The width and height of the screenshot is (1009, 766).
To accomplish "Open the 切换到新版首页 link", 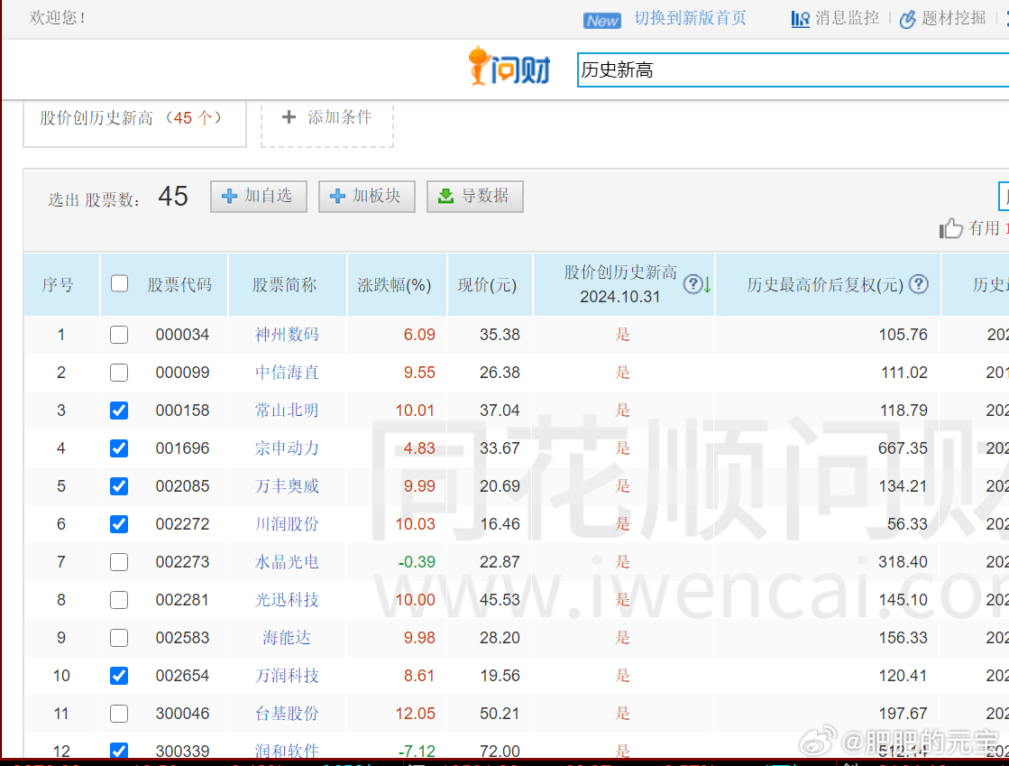I will click(x=690, y=18).
